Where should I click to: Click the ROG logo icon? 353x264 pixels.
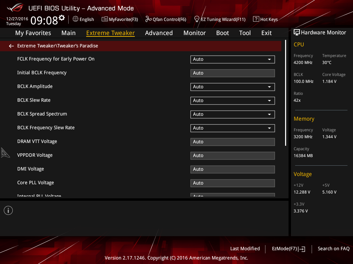click(x=15, y=8)
